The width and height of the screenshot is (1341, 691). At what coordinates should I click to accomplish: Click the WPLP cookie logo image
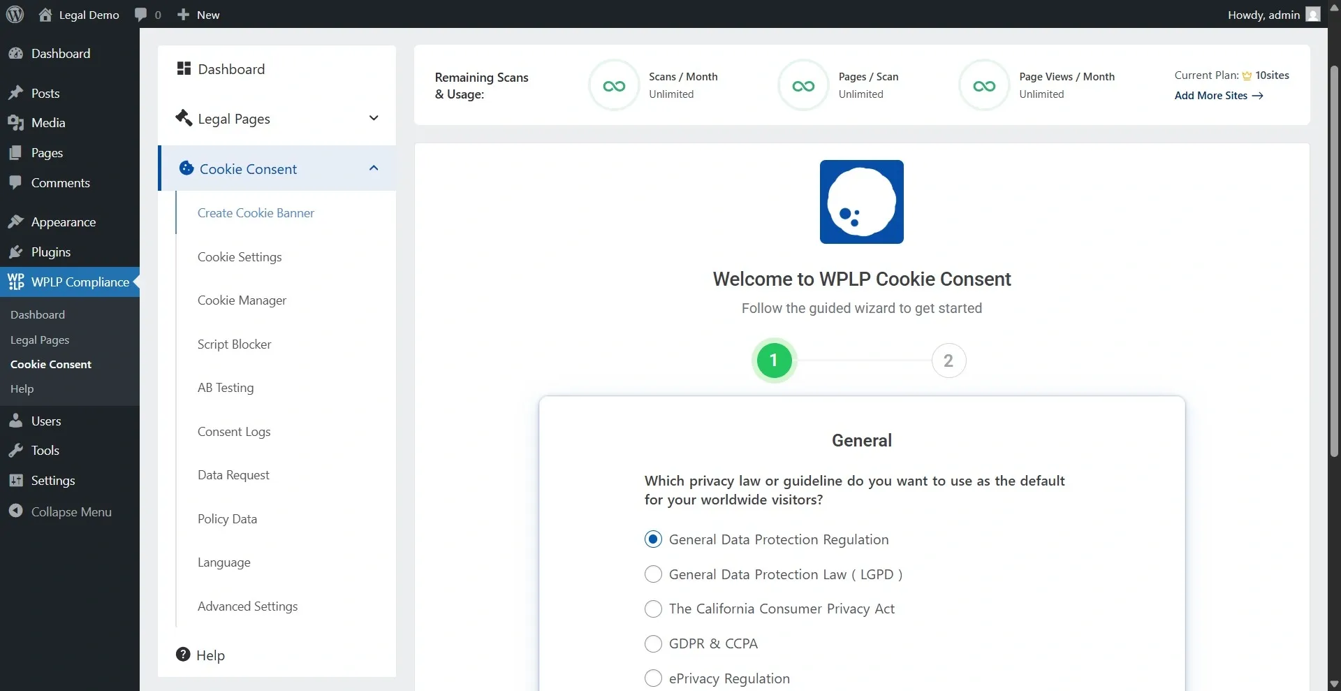862,202
